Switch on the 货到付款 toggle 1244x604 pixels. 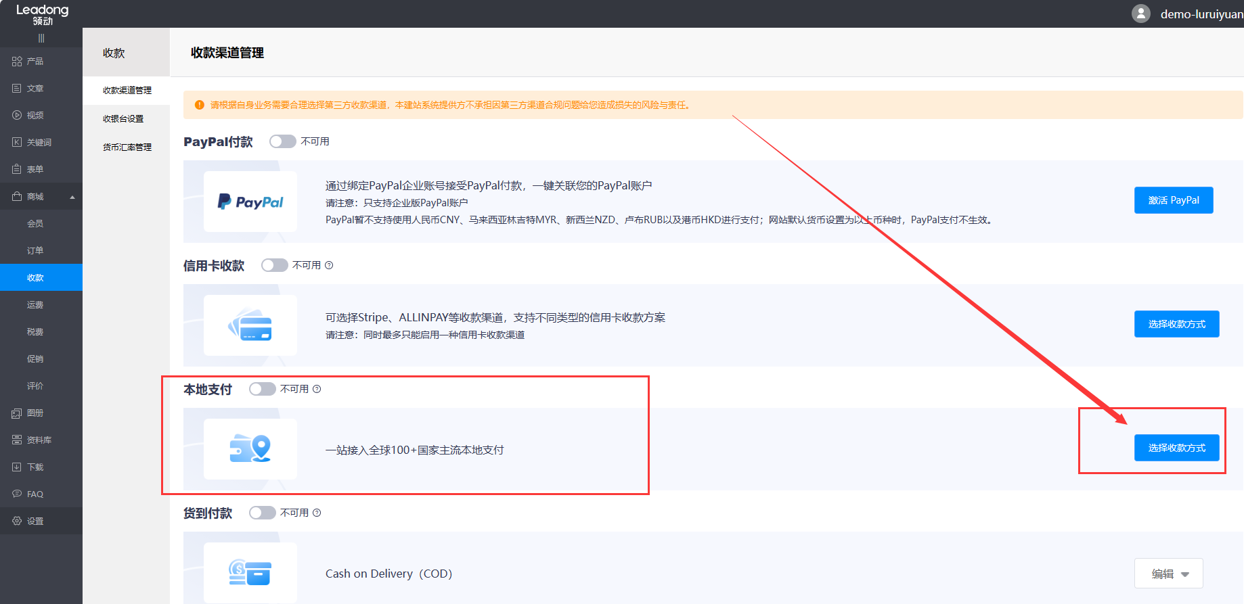coord(262,513)
